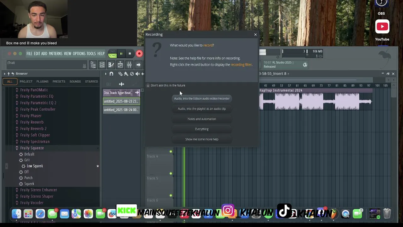Choose Audio, into the Edison audio editor/recorder
This screenshot has width=403, height=227.
[x=202, y=99]
